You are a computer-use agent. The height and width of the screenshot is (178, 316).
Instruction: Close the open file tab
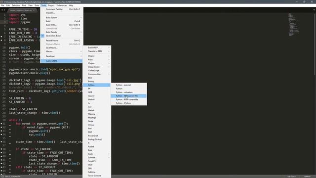click(x=34, y=10)
